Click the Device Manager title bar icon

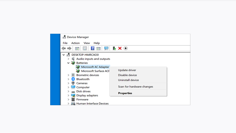pyautogui.click(x=64, y=37)
